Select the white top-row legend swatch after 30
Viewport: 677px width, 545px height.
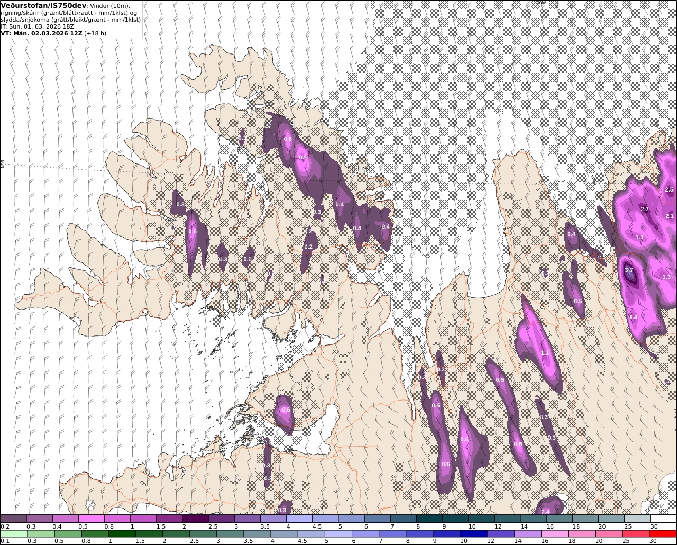(x=664, y=519)
